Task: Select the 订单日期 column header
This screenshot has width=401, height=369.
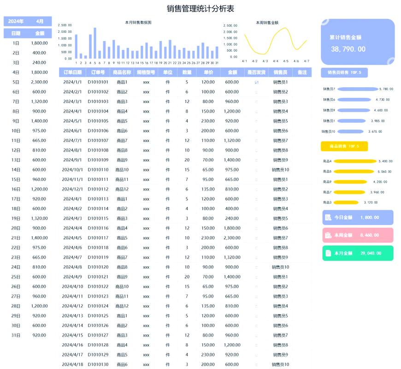Action: click(x=73, y=72)
